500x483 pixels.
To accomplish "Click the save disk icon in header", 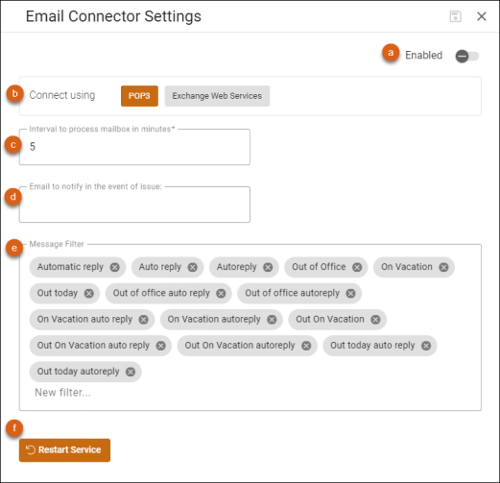I will (455, 16).
